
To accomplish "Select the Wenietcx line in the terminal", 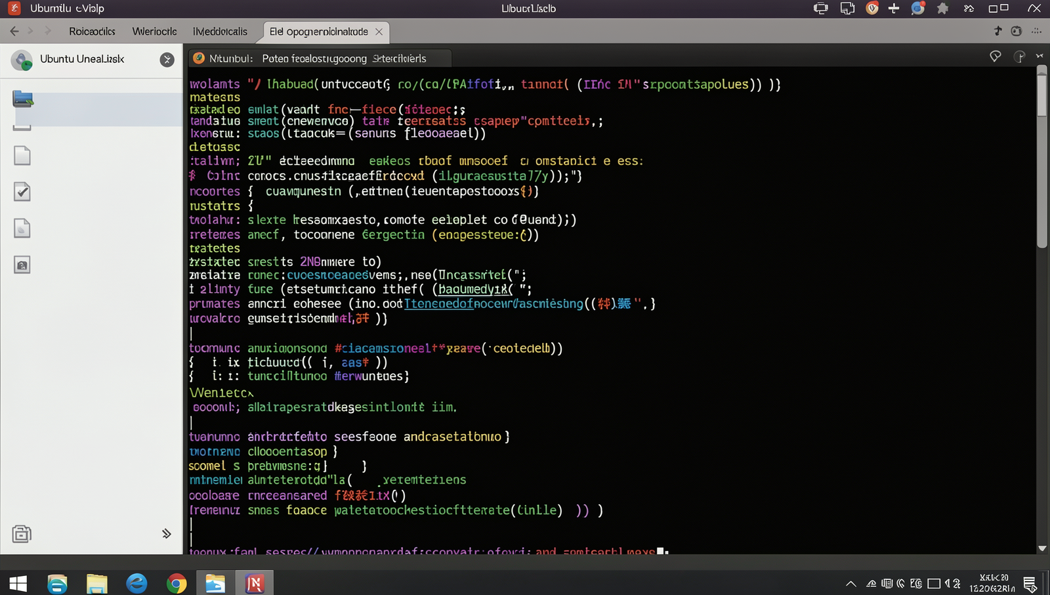I will pos(222,393).
